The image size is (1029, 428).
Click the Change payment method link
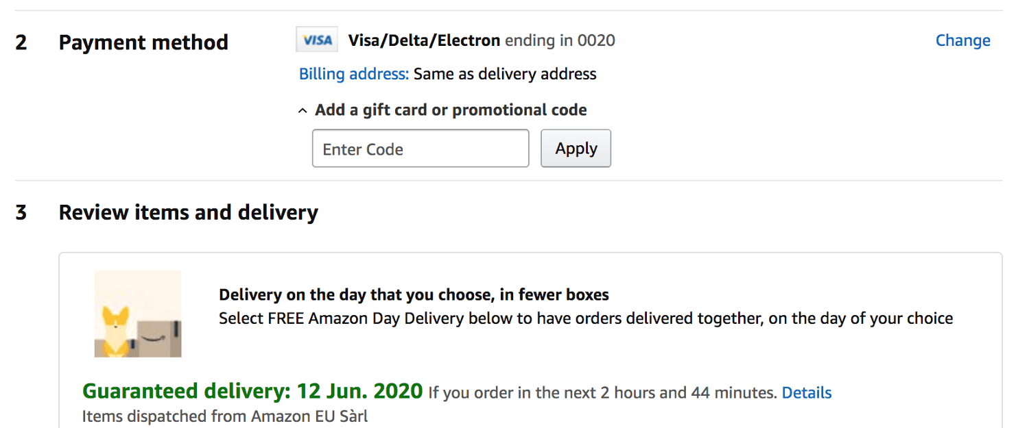click(x=962, y=40)
